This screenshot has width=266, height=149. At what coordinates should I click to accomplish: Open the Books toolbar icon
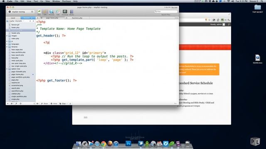click(x=71, y=12)
